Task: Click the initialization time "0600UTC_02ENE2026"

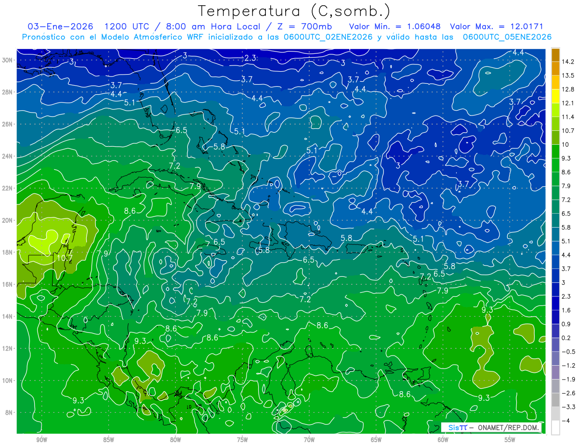Action: pos(326,37)
